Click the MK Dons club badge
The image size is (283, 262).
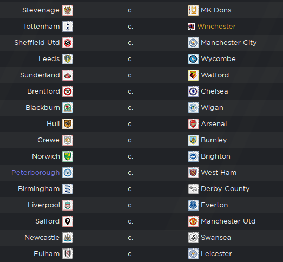pos(193,10)
